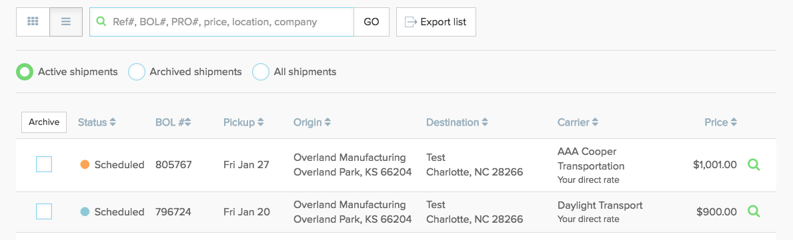793x240 pixels.
Task: Sort table by Pickup column
Action: [x=243, y=122]
